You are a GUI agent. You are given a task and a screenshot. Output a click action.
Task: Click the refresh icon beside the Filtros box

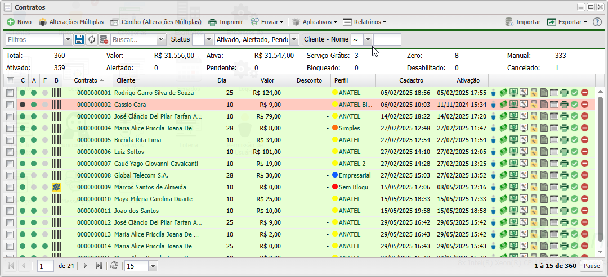pyautogui.click(x=92, y=39)
